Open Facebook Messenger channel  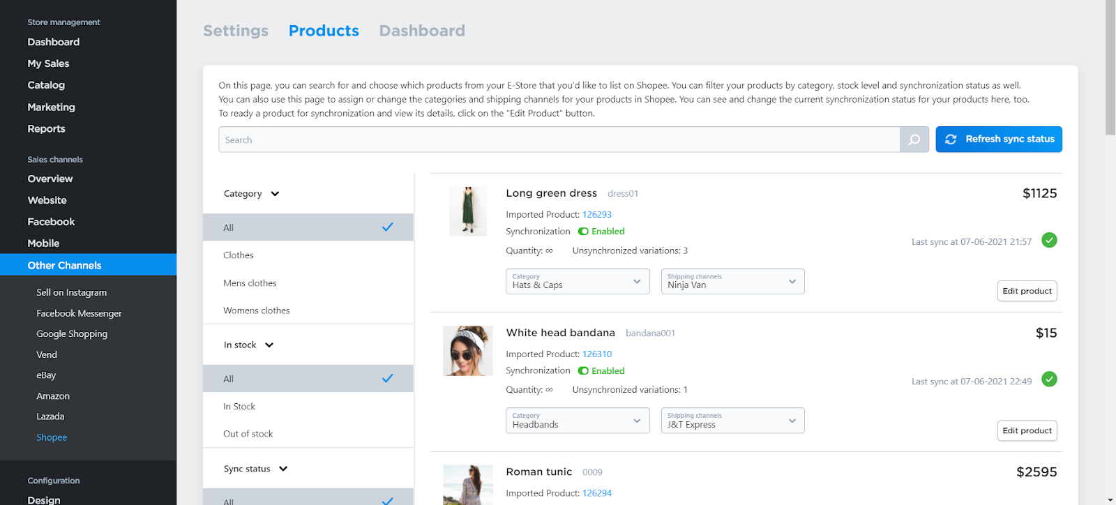coord(79,314)
